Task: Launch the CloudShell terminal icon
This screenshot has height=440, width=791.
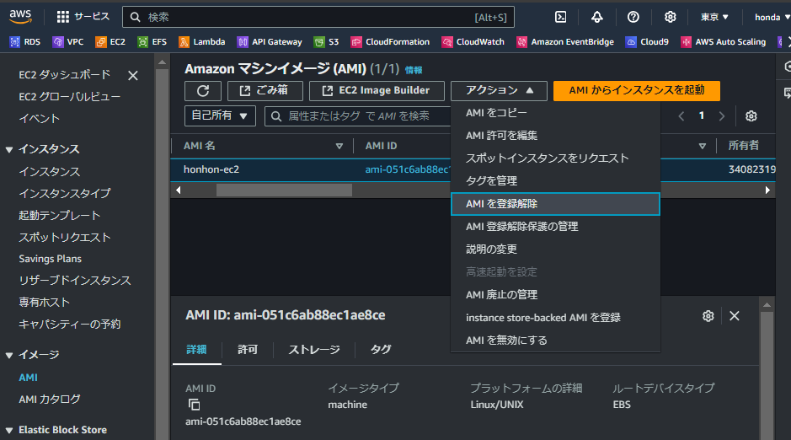Action: [x=560, y=17]
